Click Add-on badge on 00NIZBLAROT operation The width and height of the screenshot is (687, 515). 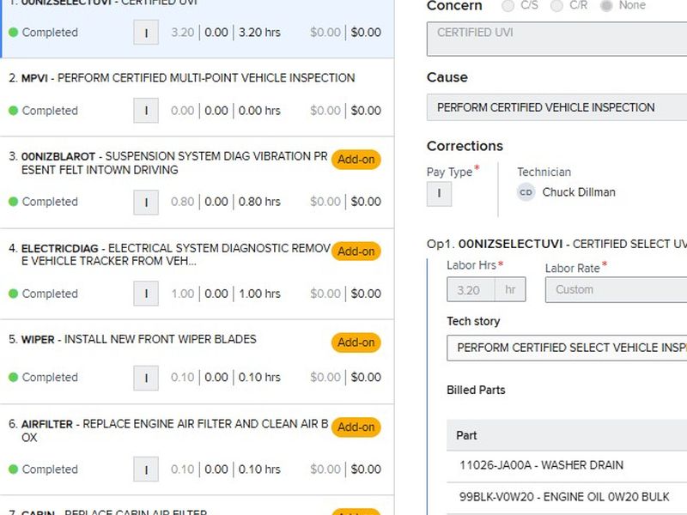[356, 160]
